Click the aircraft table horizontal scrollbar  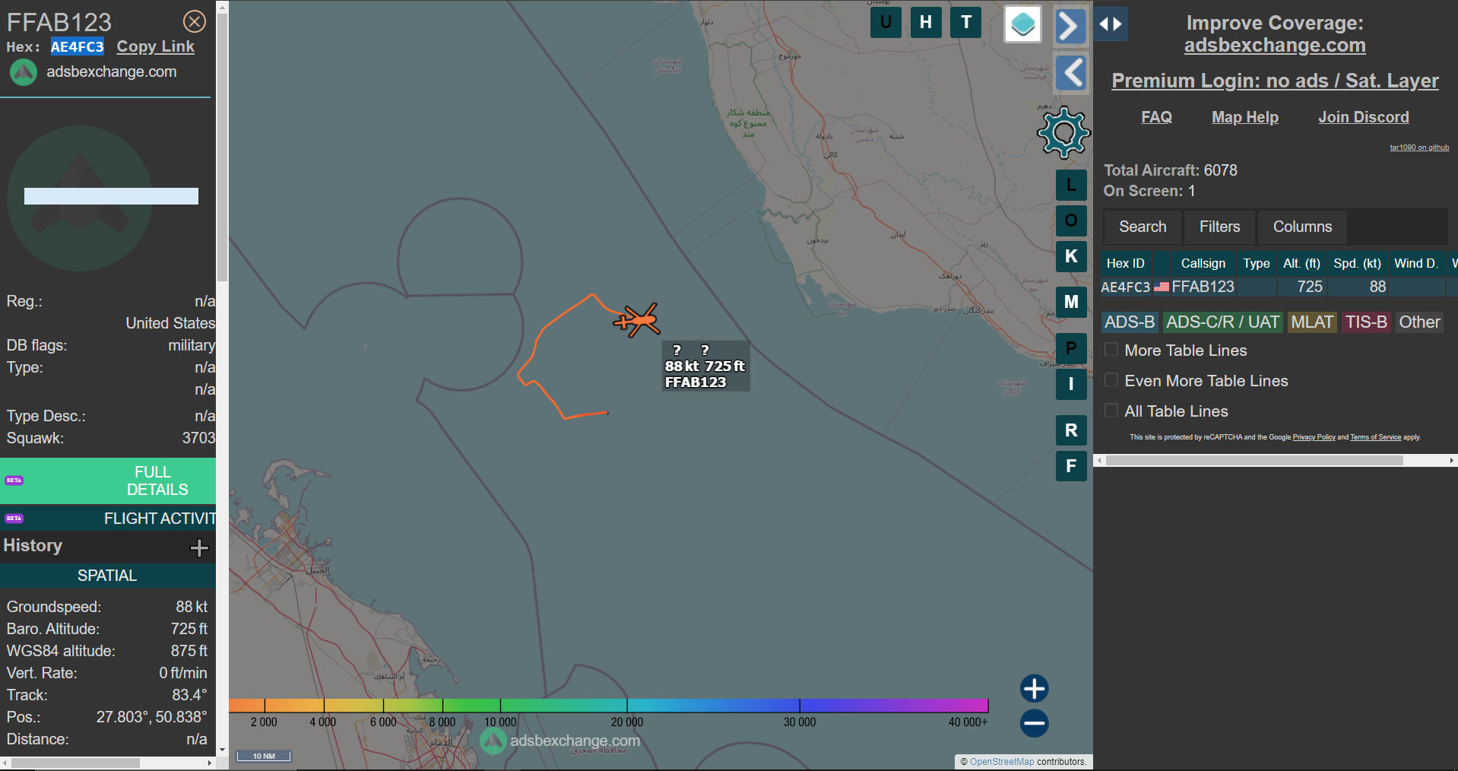pos(1254,460)
